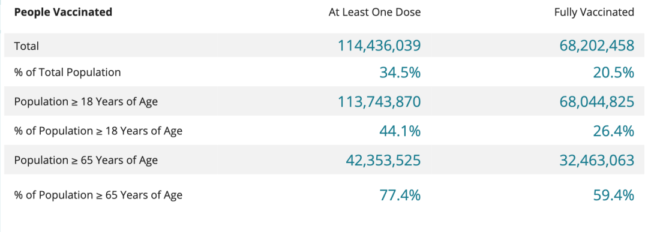The height and width of the screenshot is (232, 648).
Task: Click the 77.4% value
Action: pos(400,194)
